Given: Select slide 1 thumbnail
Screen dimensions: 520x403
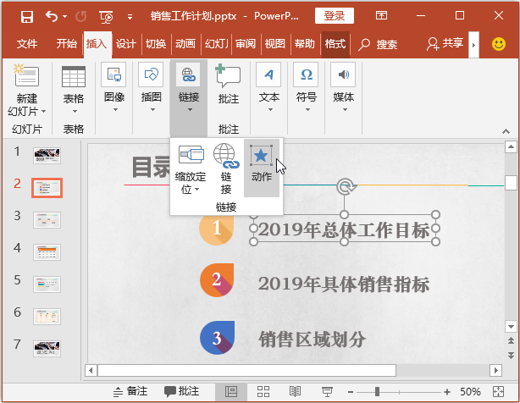Looking at the screenshot, I should 47,156.
